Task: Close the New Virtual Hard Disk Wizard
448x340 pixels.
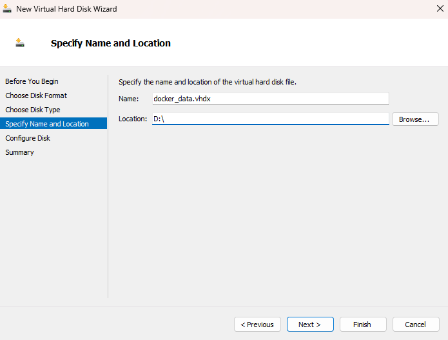Action: (x=440, y=8)
